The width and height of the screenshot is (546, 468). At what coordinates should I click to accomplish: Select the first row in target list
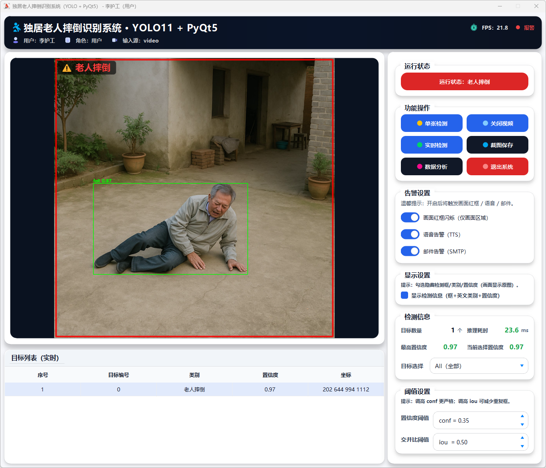click(194, 389)
